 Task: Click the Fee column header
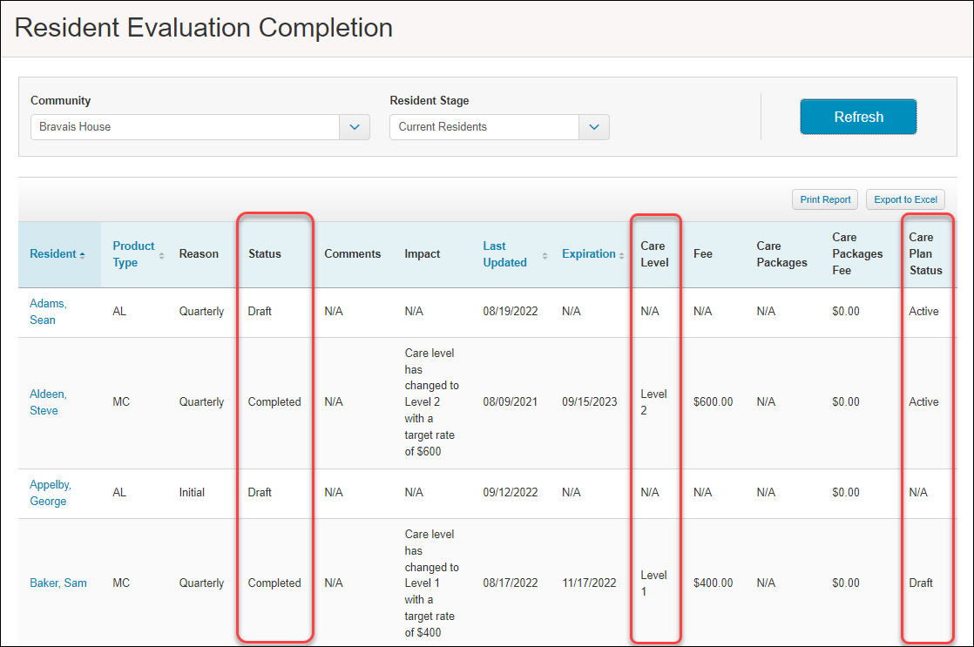(702, 254)
